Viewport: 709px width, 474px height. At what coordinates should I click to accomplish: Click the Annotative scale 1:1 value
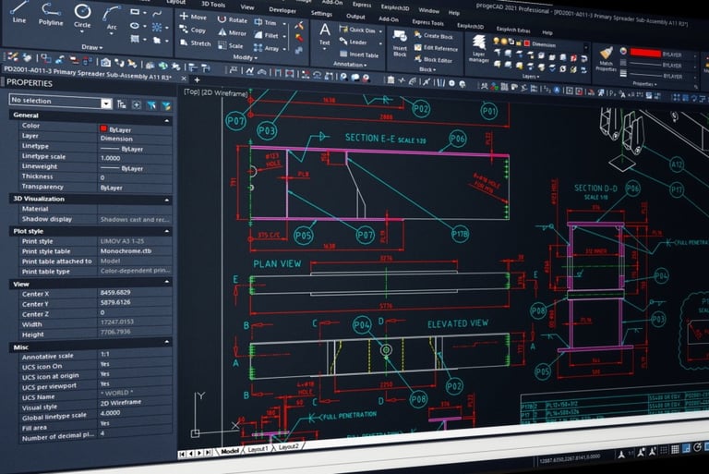pyautogui.click(x=135, y=354)
